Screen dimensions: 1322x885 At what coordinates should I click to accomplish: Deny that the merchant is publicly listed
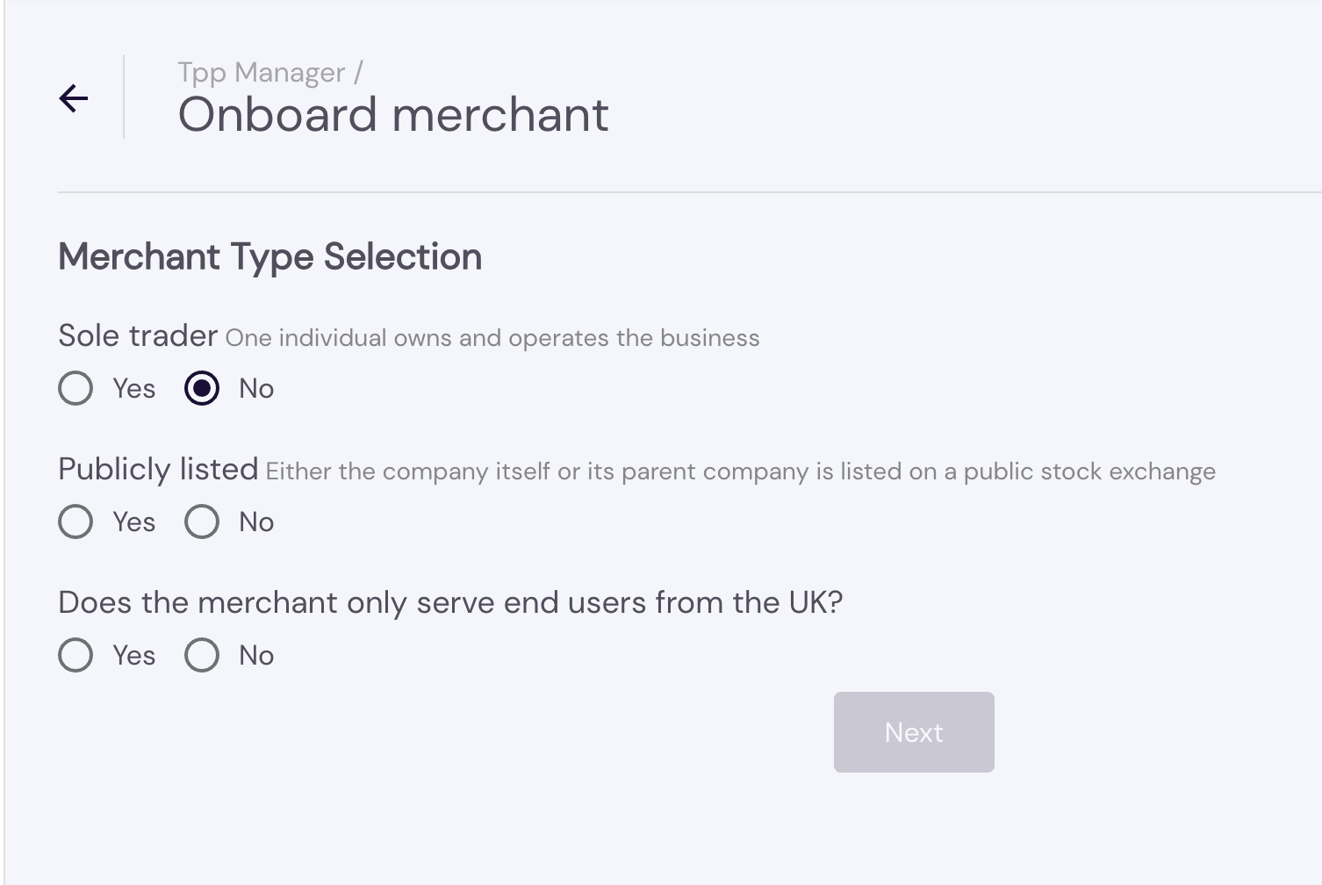point(201,522)
